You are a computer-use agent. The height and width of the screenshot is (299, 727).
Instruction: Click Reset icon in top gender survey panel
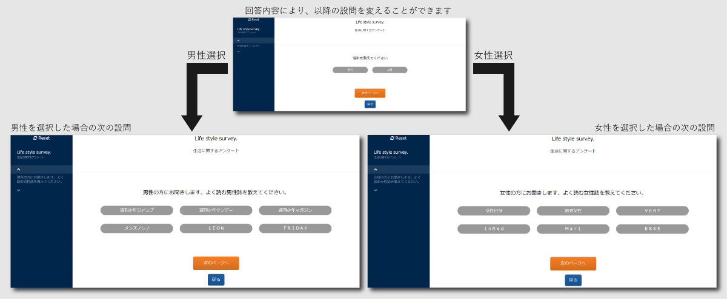coord(249,20)
